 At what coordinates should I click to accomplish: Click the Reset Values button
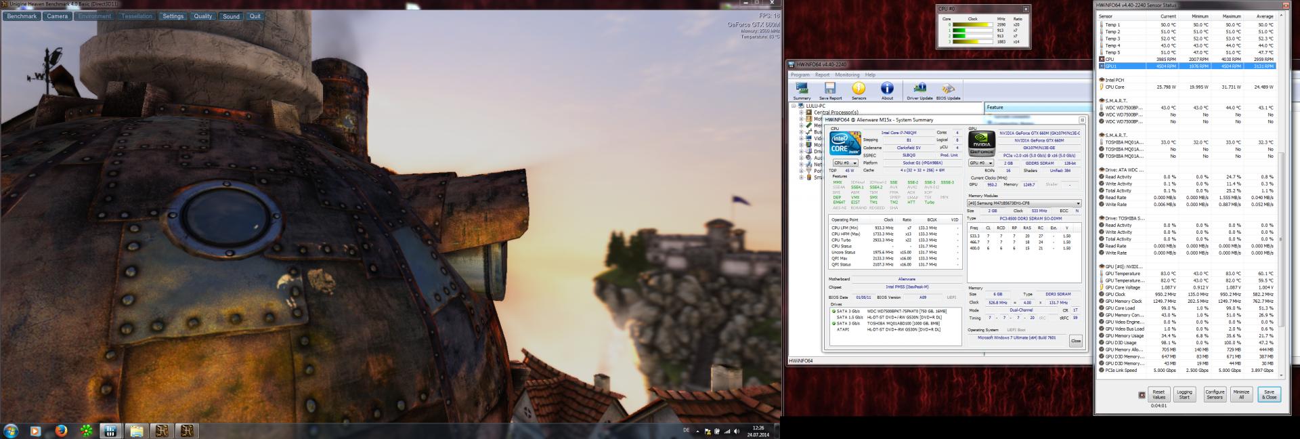click(1159, 394)
